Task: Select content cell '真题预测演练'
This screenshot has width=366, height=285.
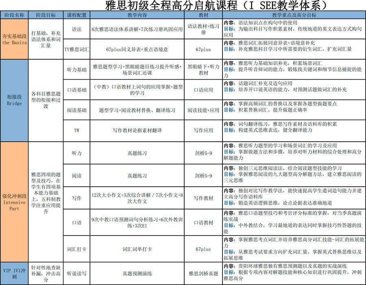Action: pos(137,273)
